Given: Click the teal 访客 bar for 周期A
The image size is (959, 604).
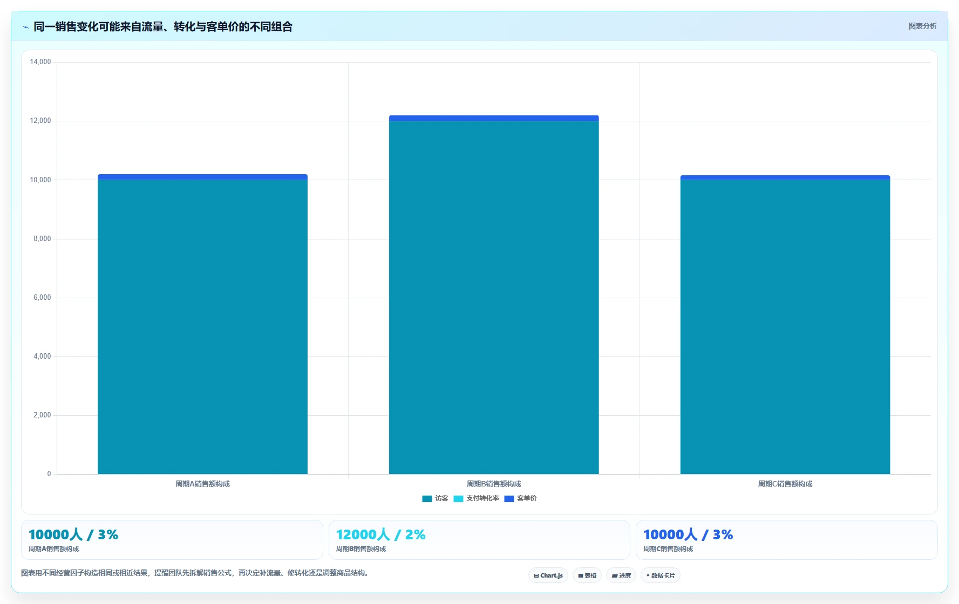Looking at the screenshot, I should point(202,327).
